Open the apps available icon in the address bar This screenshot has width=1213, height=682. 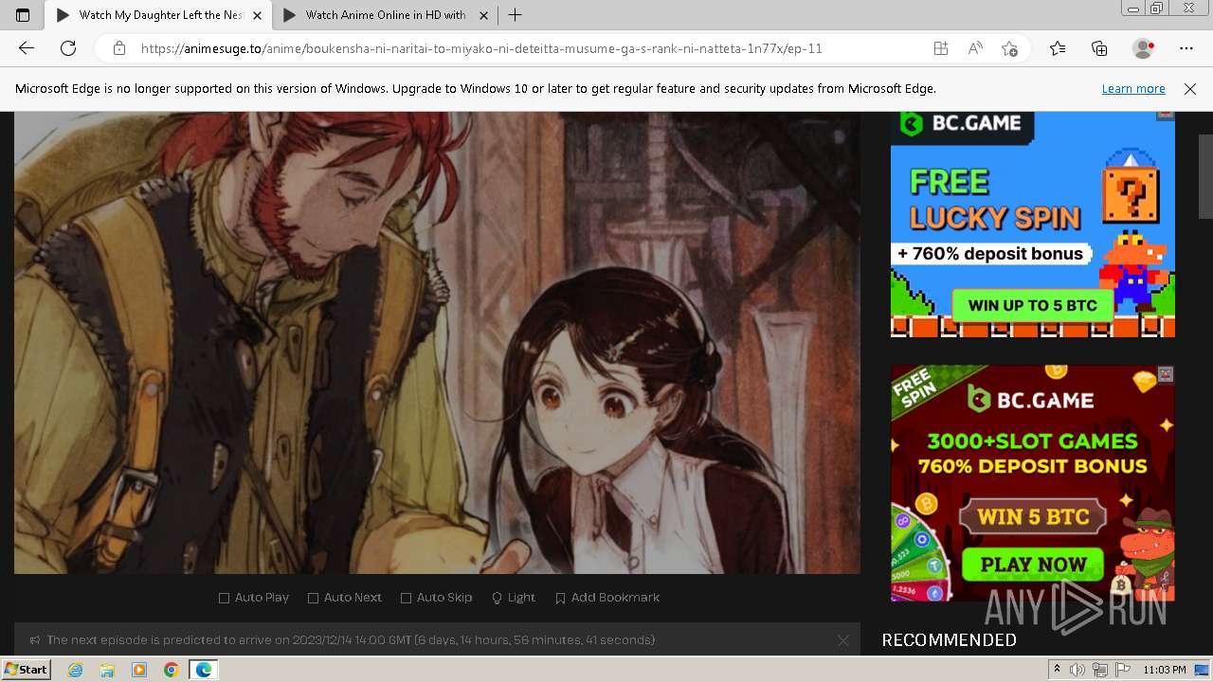[940, 48]
